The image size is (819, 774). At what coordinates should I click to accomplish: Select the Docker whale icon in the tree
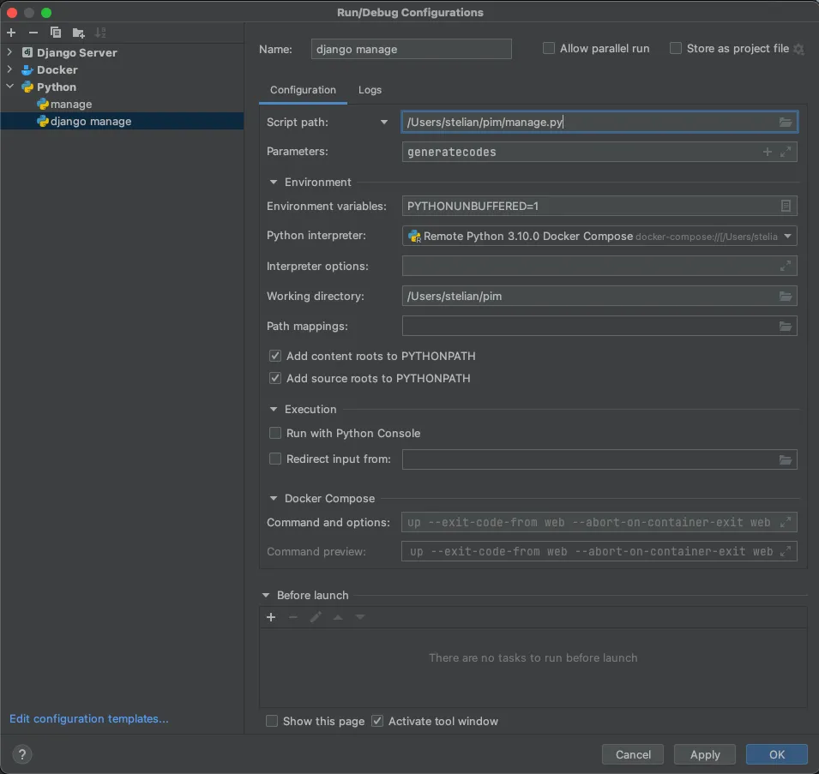(27, 70)
